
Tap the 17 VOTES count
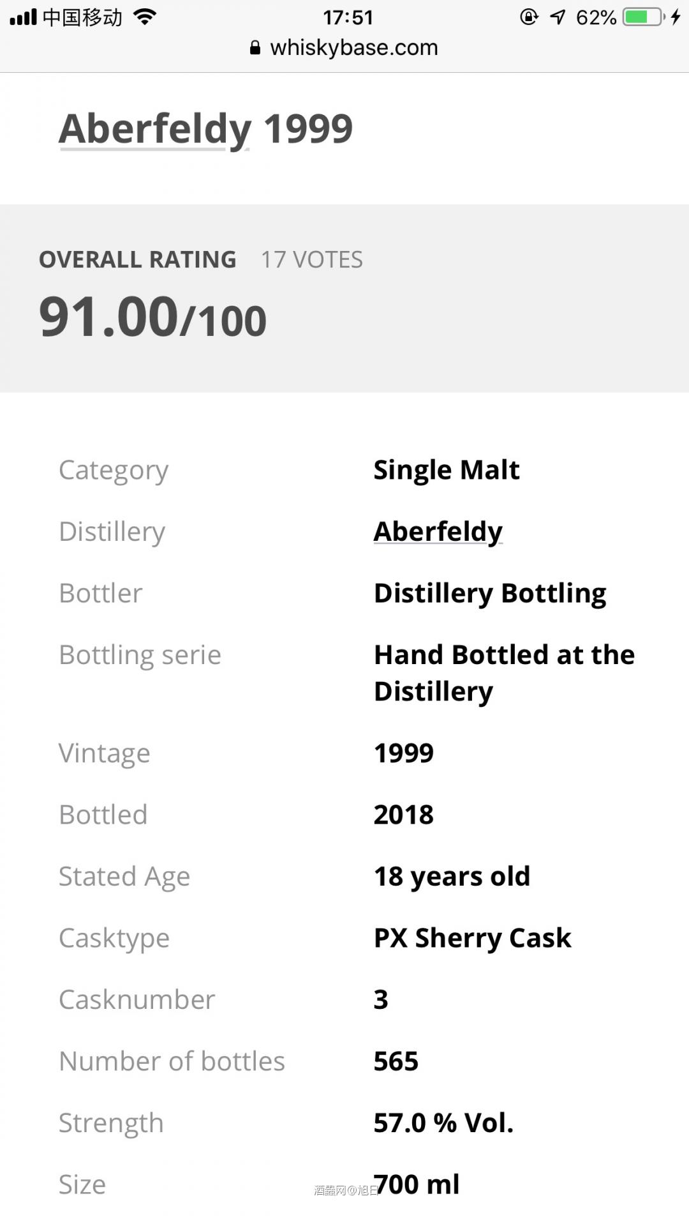pos(311,260)
